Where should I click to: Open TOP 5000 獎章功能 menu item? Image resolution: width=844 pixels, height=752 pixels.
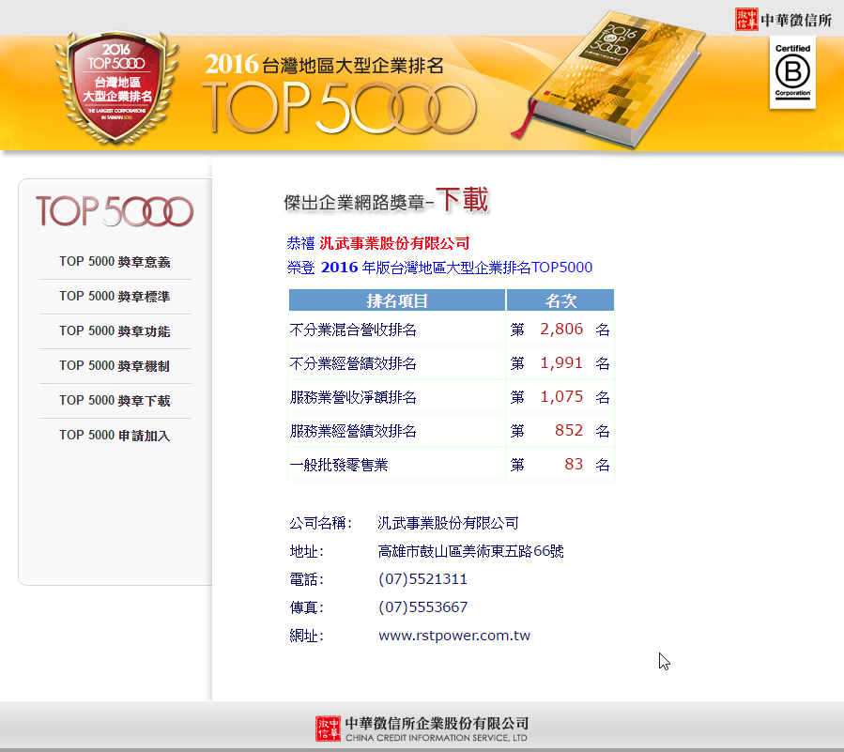[x=115, y=331]
